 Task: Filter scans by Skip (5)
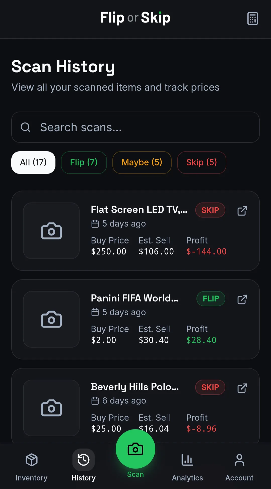coord(202,162)
